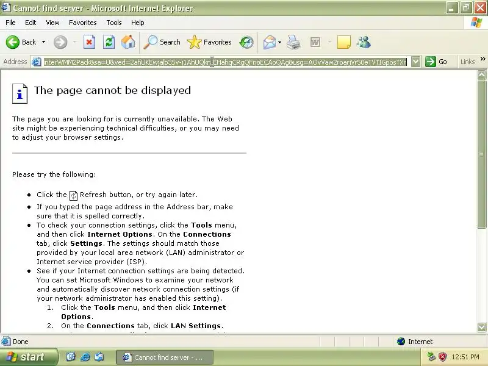Open the Back history dropdown arrow
488x366 pixels.
pyautogui.click(x=43, y=42)
